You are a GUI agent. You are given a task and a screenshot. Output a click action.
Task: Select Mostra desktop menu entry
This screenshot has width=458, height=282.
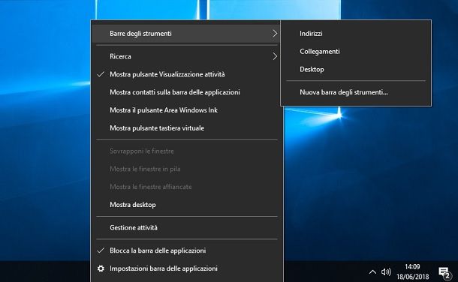coord(187,205)
